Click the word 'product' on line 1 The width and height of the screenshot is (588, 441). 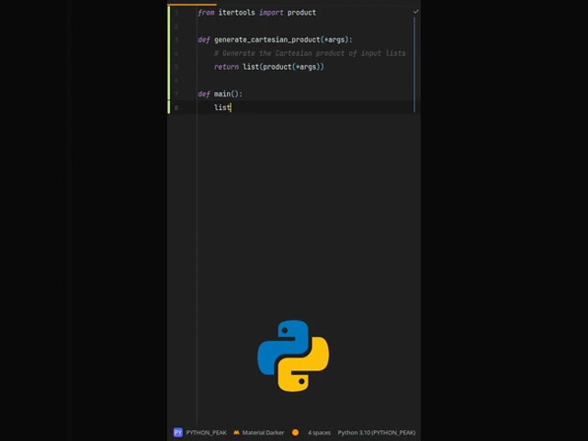(301, 13)
